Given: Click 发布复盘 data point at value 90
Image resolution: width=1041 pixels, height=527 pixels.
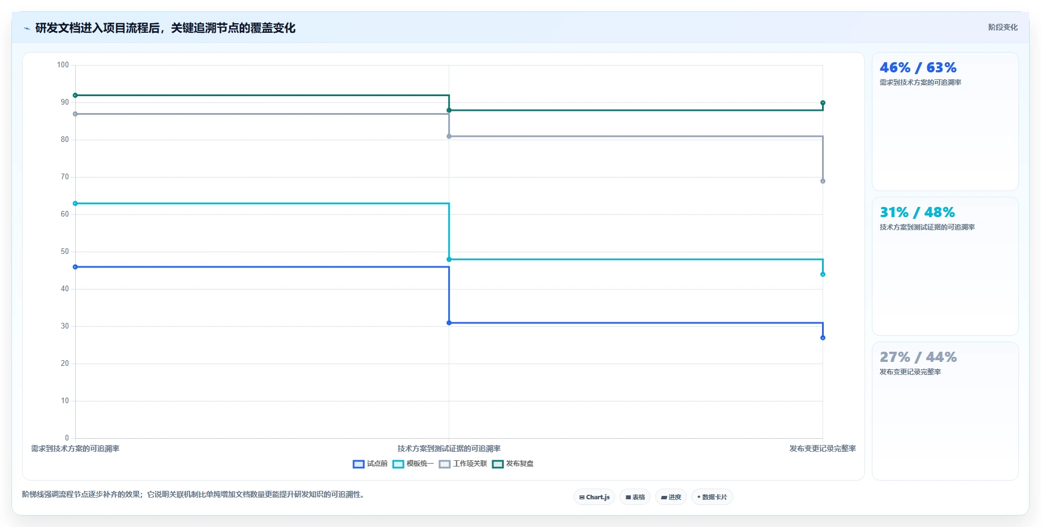Looking at the screenshot, I should (823, 103).
